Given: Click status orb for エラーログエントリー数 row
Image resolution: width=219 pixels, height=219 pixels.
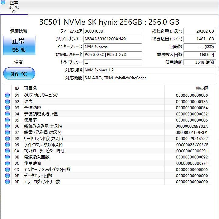Looking at the screenshot, I should point(7,182).
